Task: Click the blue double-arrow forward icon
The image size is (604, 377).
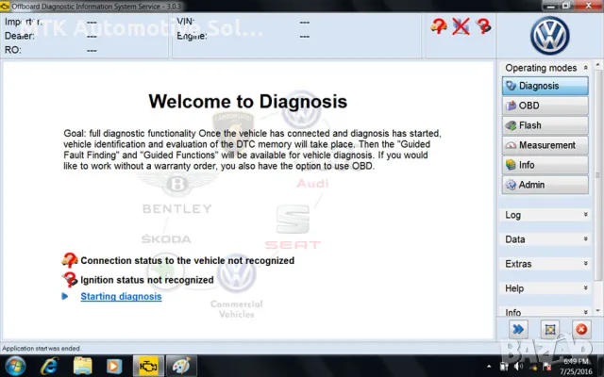Action: [x=518, y=329]
